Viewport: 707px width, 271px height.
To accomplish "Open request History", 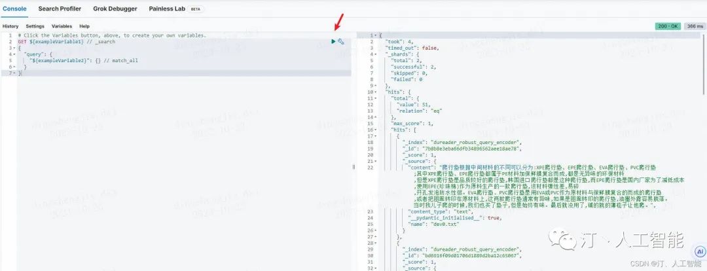I will point(10,26).
